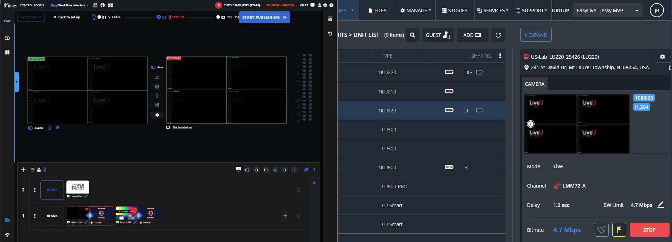Screen dimensions: 672x242
Task: Open CONTROL ROOMS in Studio header
Action: 32,5
